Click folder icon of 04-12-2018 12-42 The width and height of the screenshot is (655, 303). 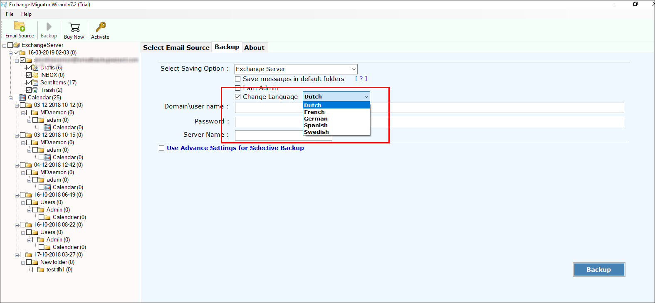click(29, 165)
